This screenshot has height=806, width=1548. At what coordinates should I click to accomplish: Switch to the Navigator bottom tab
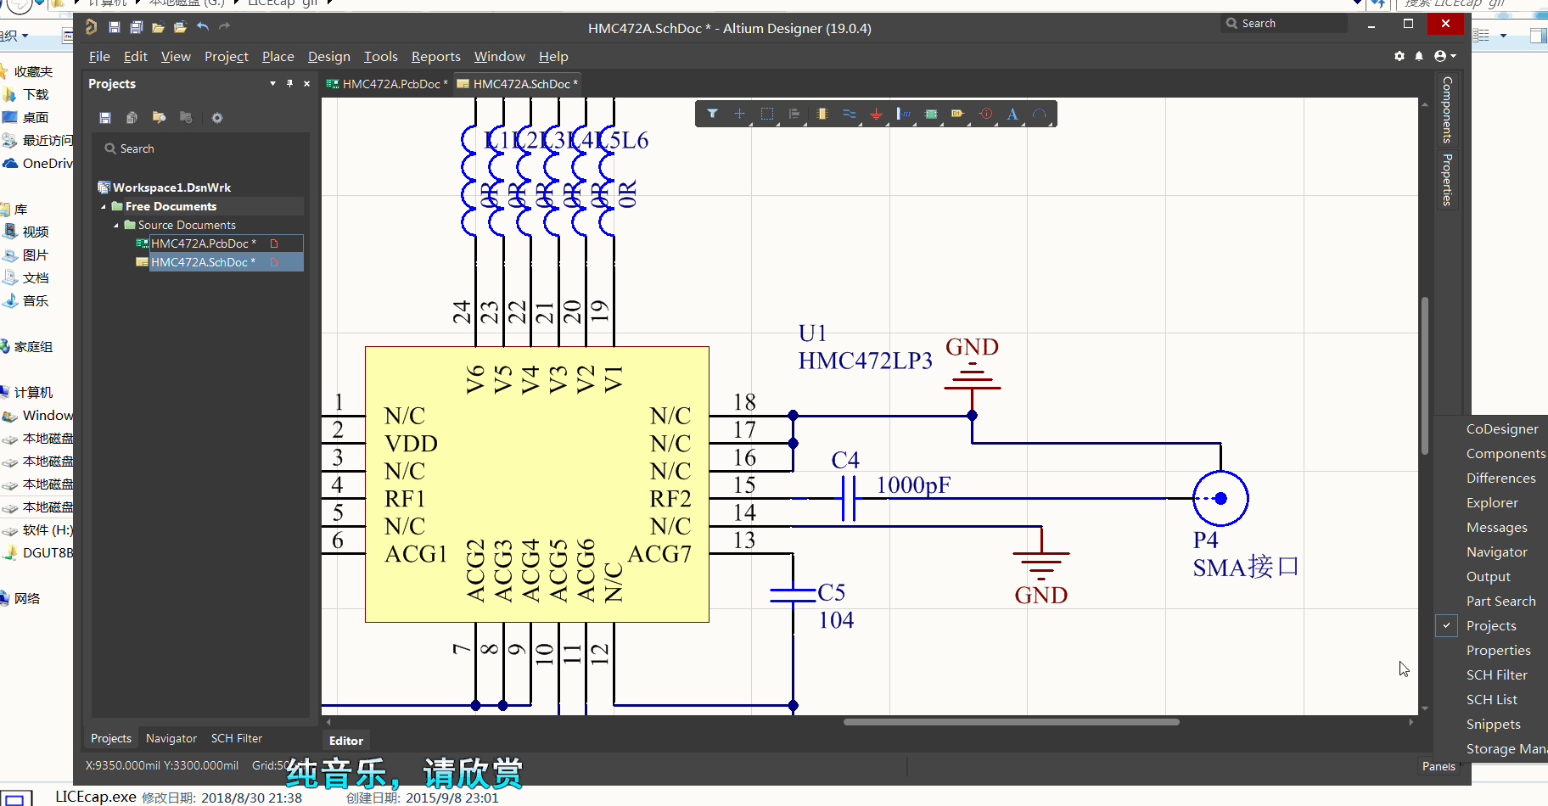pos(171,738)
